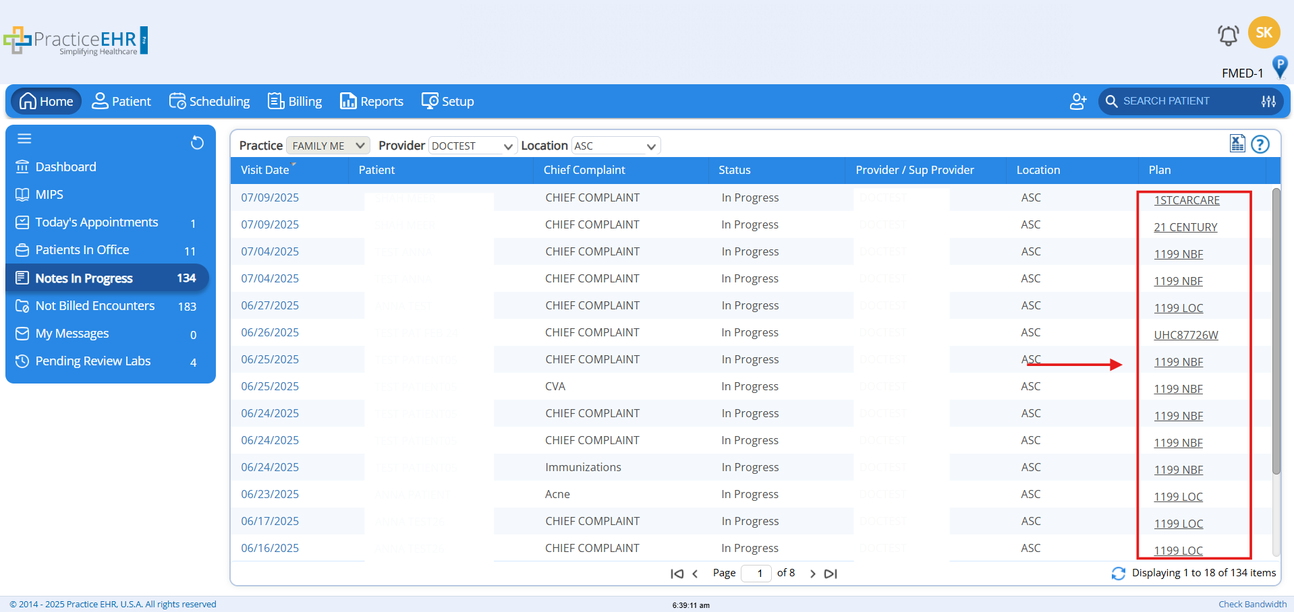Click the page number input field

(x=756, y=574)
